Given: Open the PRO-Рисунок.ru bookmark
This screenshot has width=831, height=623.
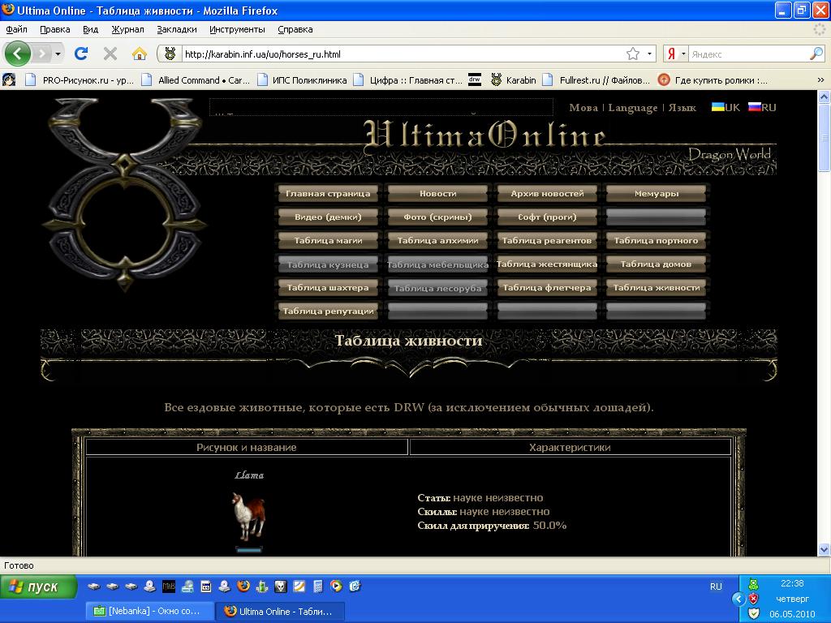Looking at the screenshot, I should click(80, 80).
